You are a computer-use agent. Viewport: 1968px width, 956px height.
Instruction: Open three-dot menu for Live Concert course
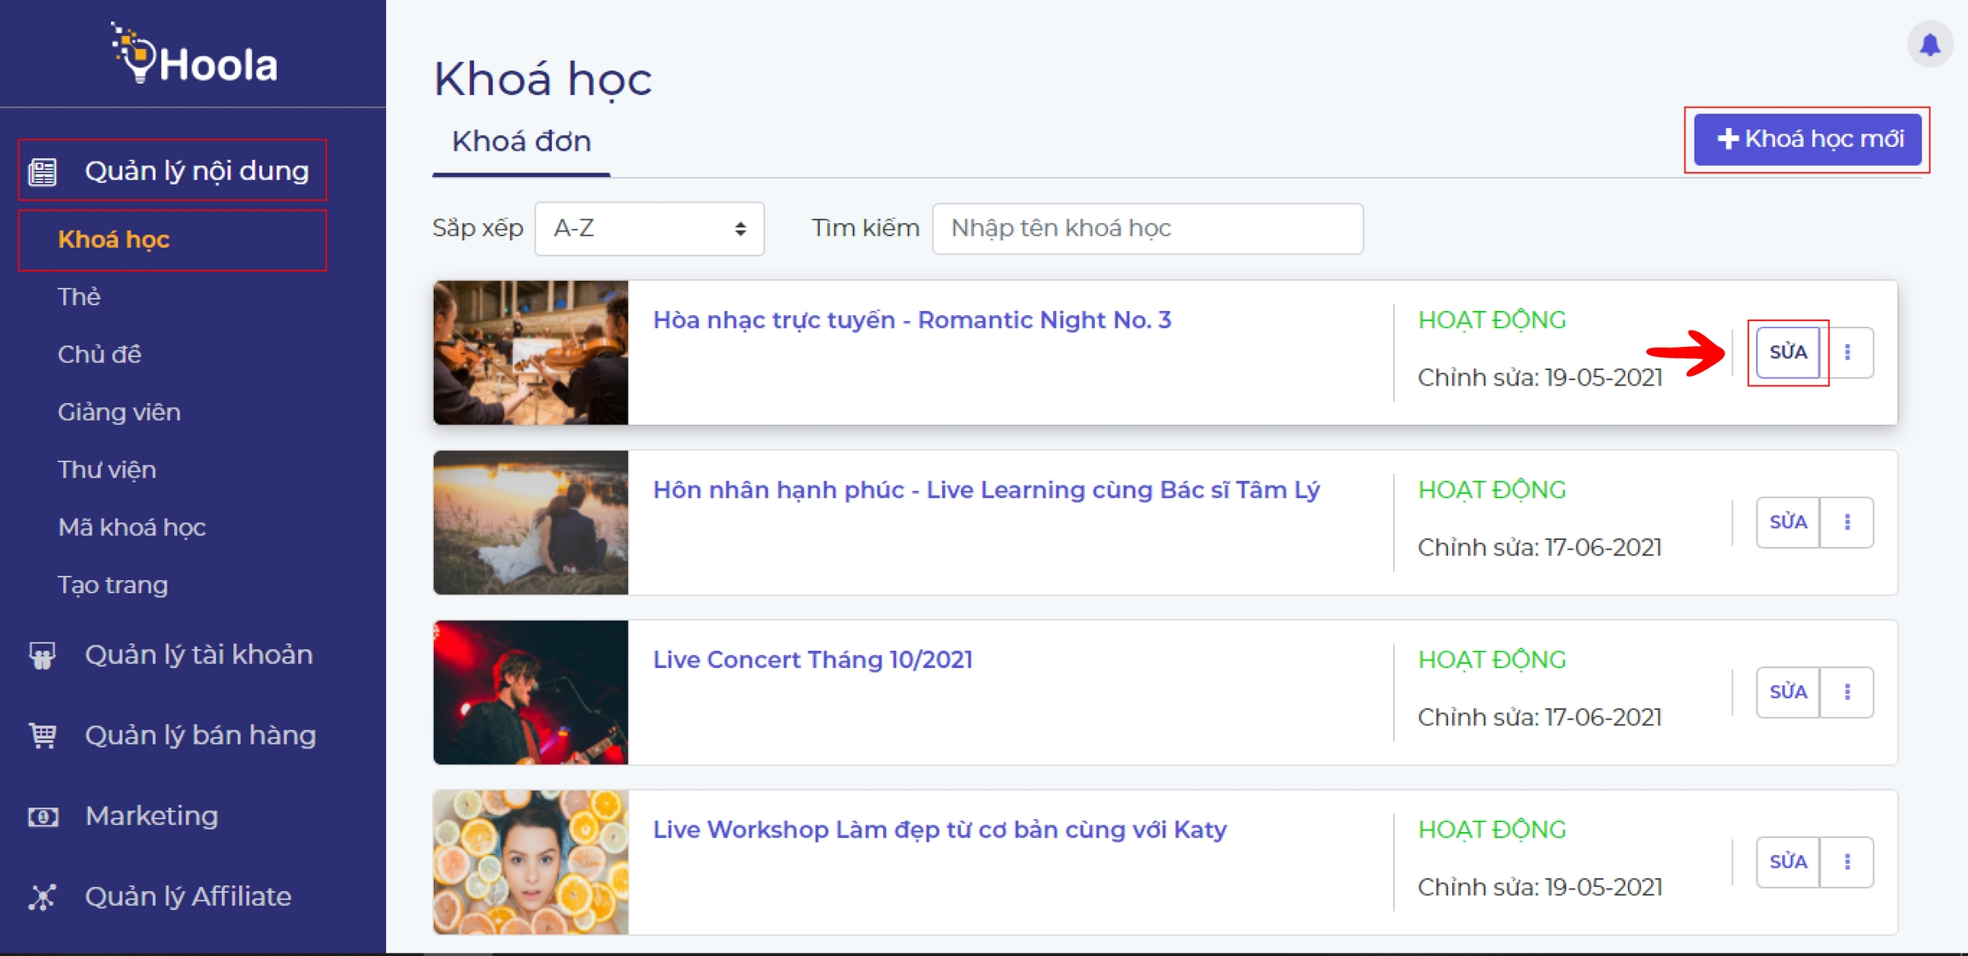(x=1847, y=692)
